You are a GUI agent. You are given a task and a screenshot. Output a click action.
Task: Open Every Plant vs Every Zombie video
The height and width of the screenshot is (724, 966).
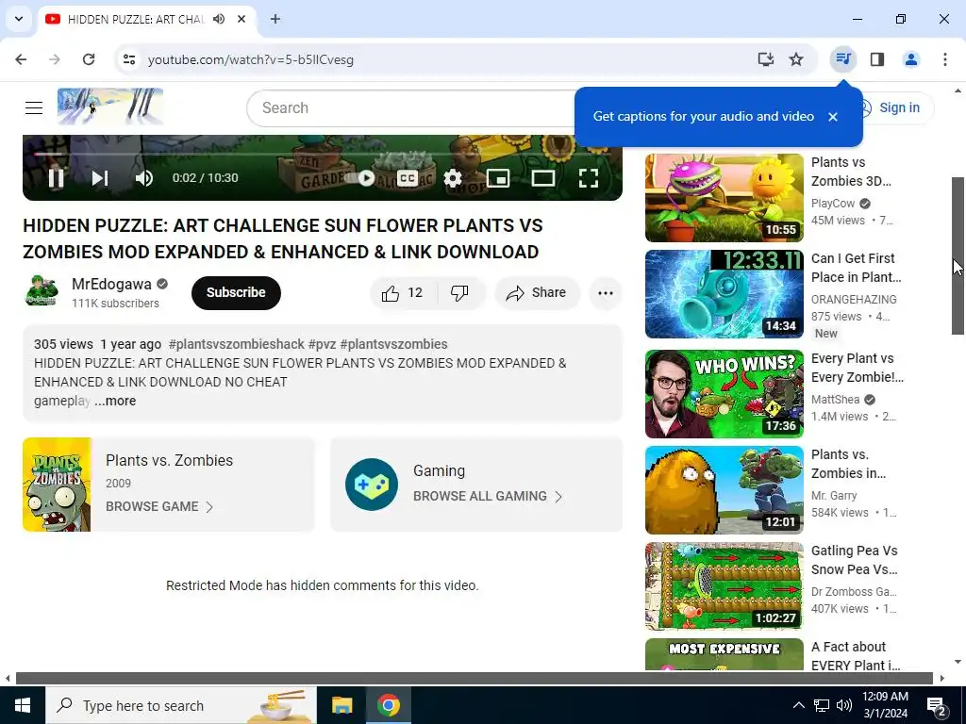[x=724, y=394]
